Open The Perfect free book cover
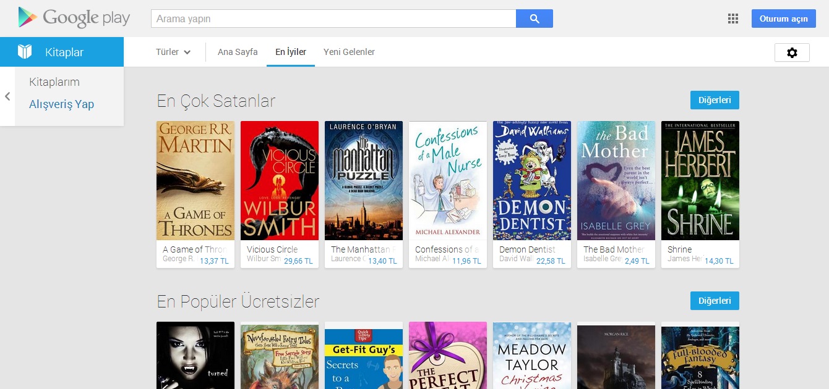 tap(448, 355)
